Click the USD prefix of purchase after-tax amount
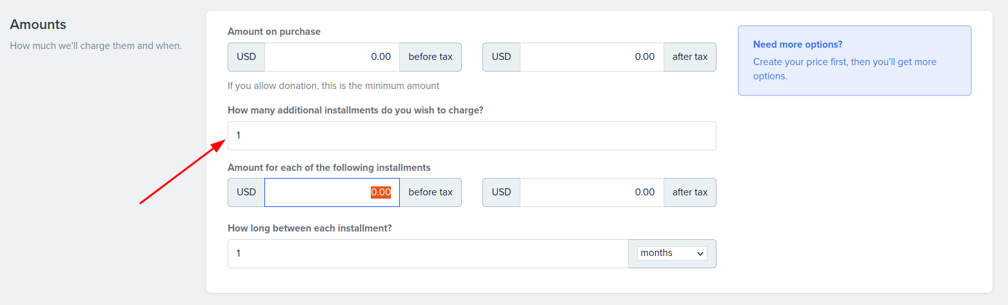 [x=502, y=57]
